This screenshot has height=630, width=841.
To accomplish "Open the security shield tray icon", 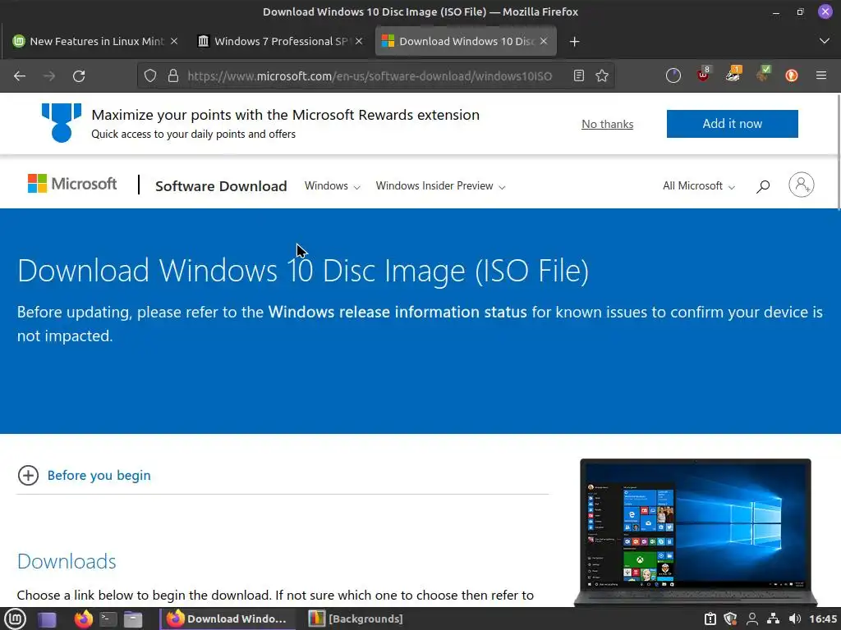I will (730, 619).
